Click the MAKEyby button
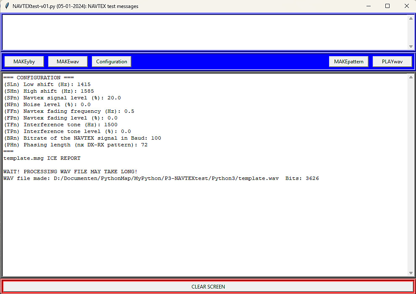Screen dimensions: 416x294 click(24, 62)
